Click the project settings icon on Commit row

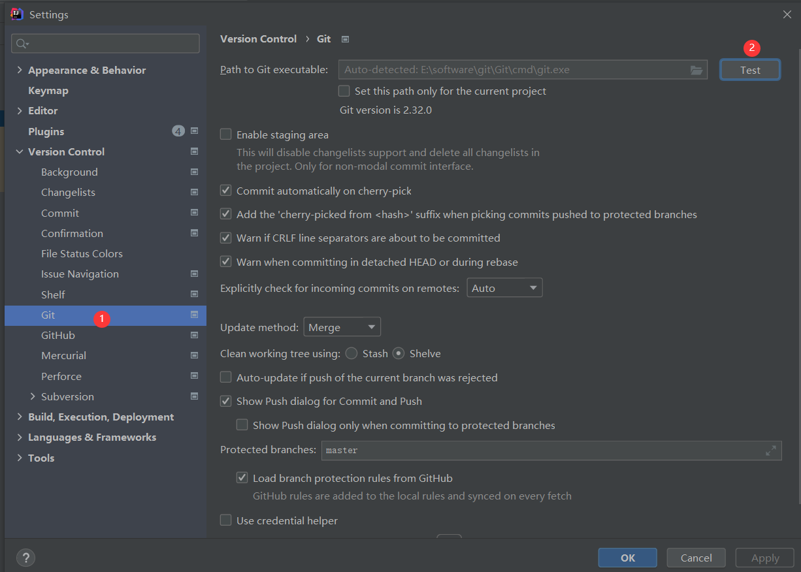click(194, 212)
